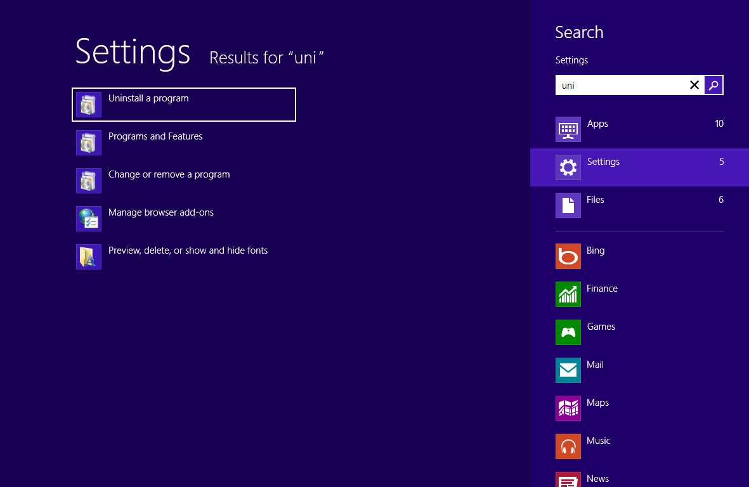Click the Uninstall a program icon

[89, 105]
